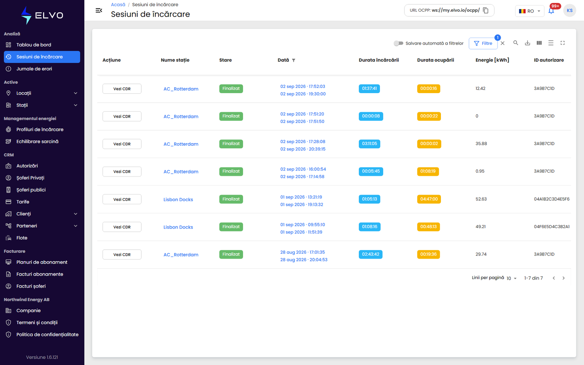Open the RO language dropdown
The height and width of the screenshot is (365, 584).
pyautogui.click(x=530, y=11)
